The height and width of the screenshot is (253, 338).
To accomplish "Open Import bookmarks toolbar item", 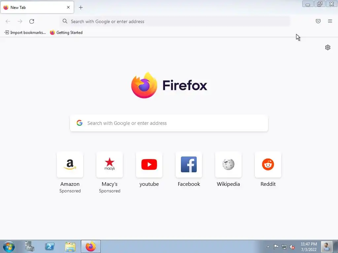I will click(x=25, y=33).
